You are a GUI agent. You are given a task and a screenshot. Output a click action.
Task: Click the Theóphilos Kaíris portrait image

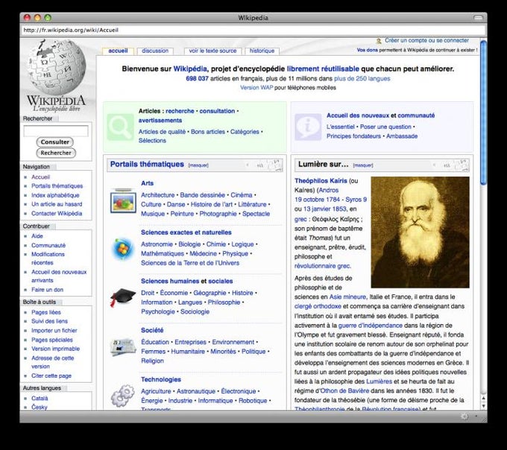pyautogui.click(x=420, y=232)
